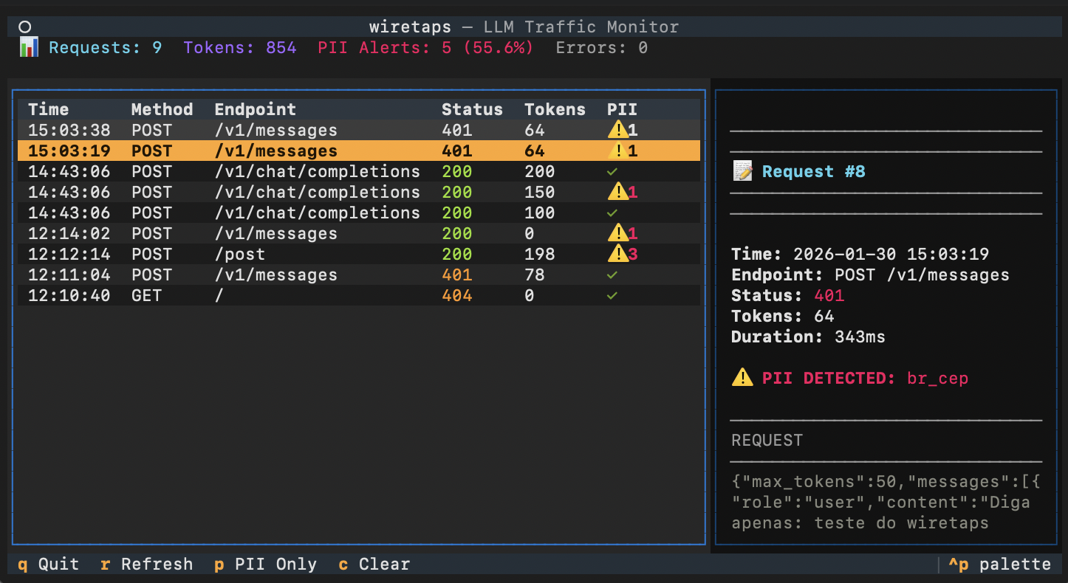Click the circle icon in the window title bar
Screen dimensions: 1068x583
[24, 27]
